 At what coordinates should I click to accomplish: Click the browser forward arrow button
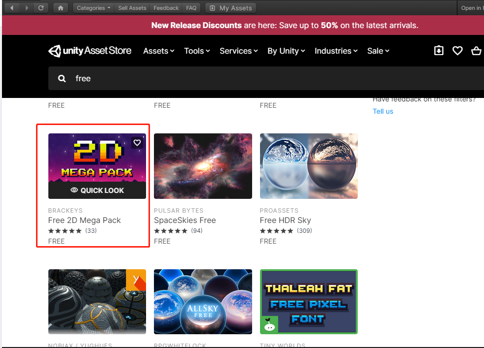pyautogui.click(x=27, y=8)
